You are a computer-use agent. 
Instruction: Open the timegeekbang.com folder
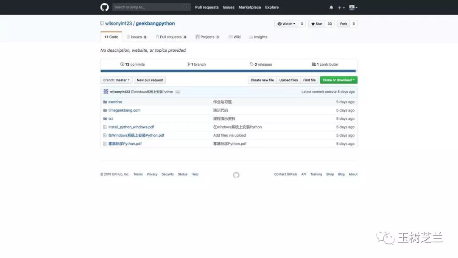click(x=124, y=110)
